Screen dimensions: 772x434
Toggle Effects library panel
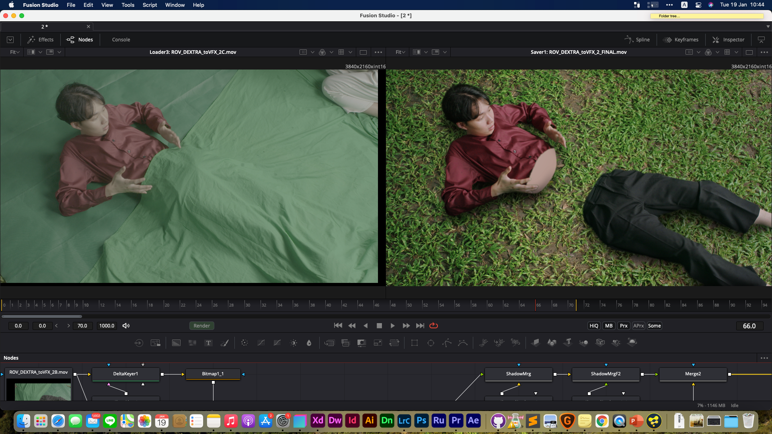40,40
